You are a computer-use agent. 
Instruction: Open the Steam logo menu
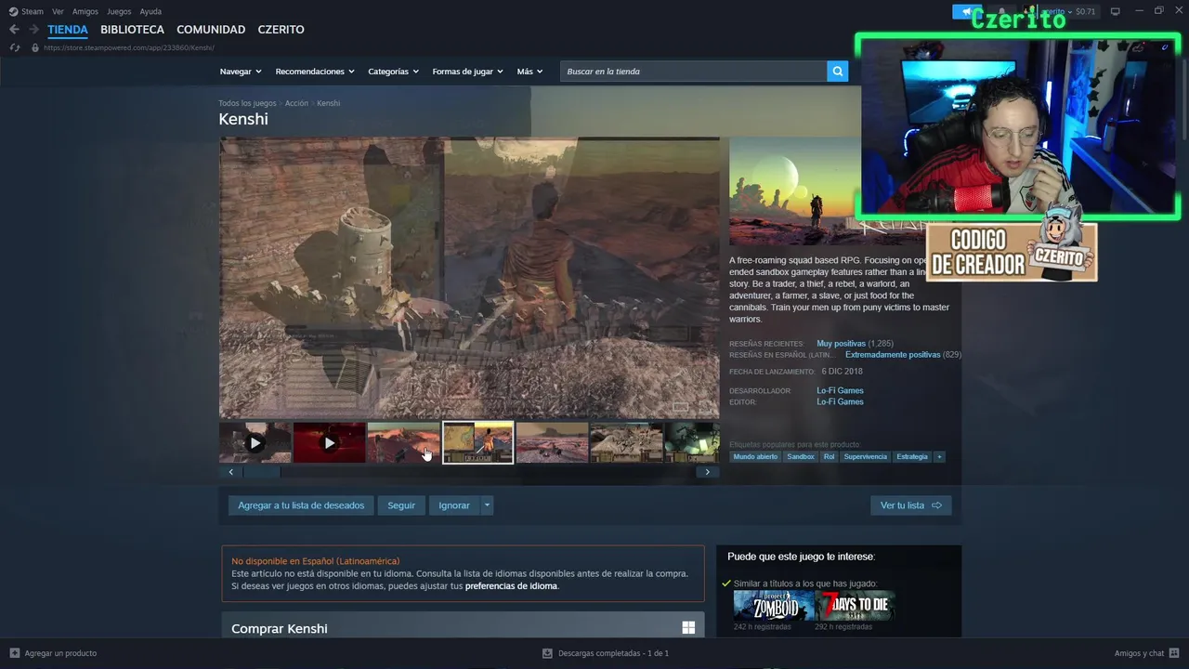(x=13, y=12)
